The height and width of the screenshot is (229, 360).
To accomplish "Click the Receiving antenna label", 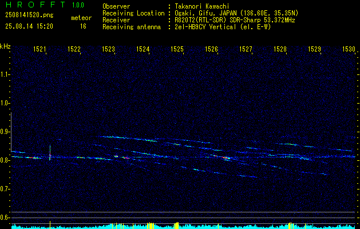I will tap(132, 27).
